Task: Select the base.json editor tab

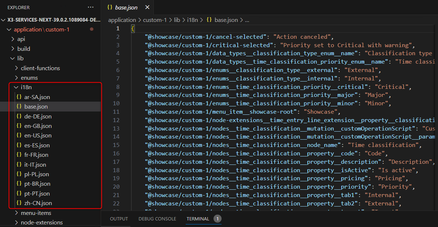Action: click(x=126, y=8)
